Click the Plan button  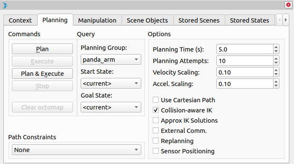pos(42,49)
